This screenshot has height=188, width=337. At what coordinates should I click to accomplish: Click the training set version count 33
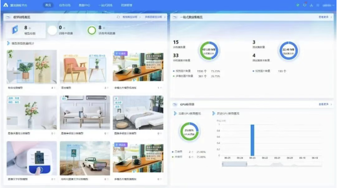pyautogui.click(x=176, y=55)
